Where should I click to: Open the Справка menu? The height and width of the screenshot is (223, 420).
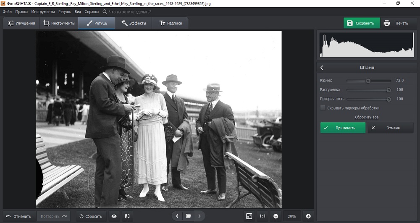click(92, 12)
